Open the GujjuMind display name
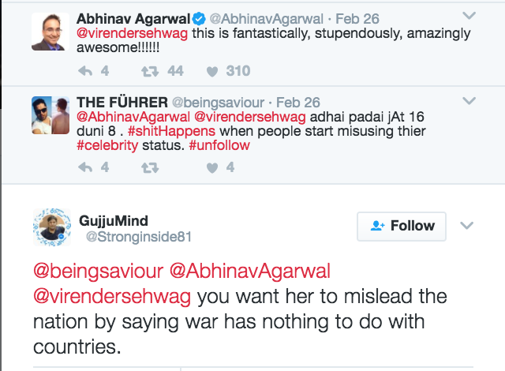 (x=114, y=220)
